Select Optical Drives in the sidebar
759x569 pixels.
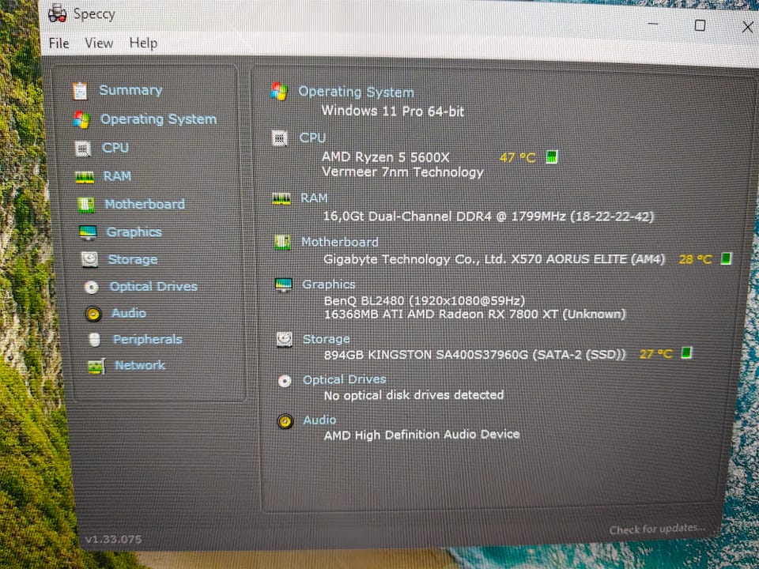153,286
